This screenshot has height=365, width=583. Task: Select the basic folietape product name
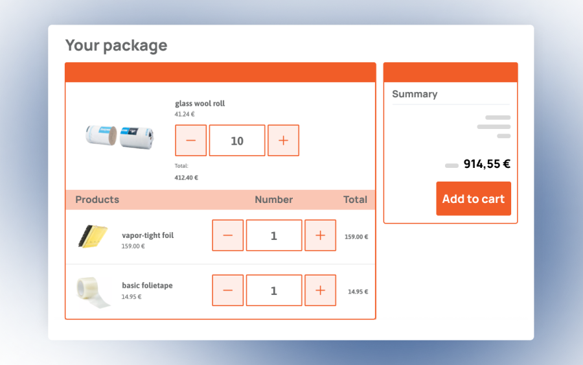click(147, 285)
